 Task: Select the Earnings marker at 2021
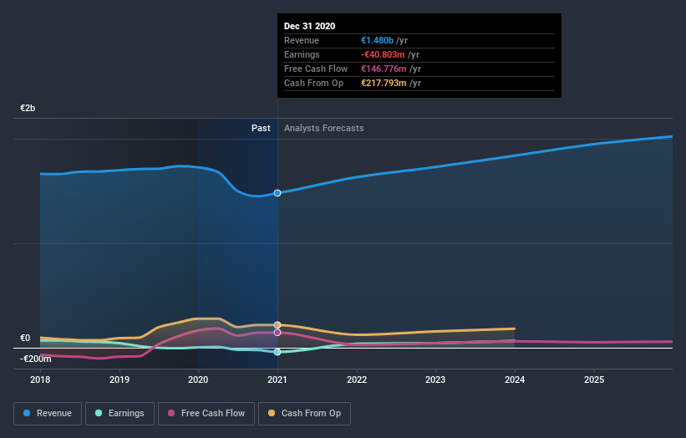(277, 352)
